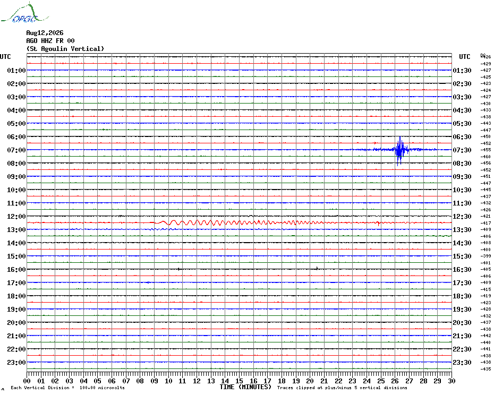Click the '04:30' half-hour label
This screenshot has height=395, width=494.
(462, 110)
